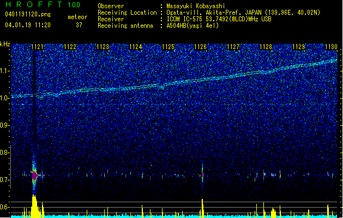Select the A504HB(yagi 4el) antenna text
Image resolution: width=343 pixels, height=218 pixels.
[192, 26]
